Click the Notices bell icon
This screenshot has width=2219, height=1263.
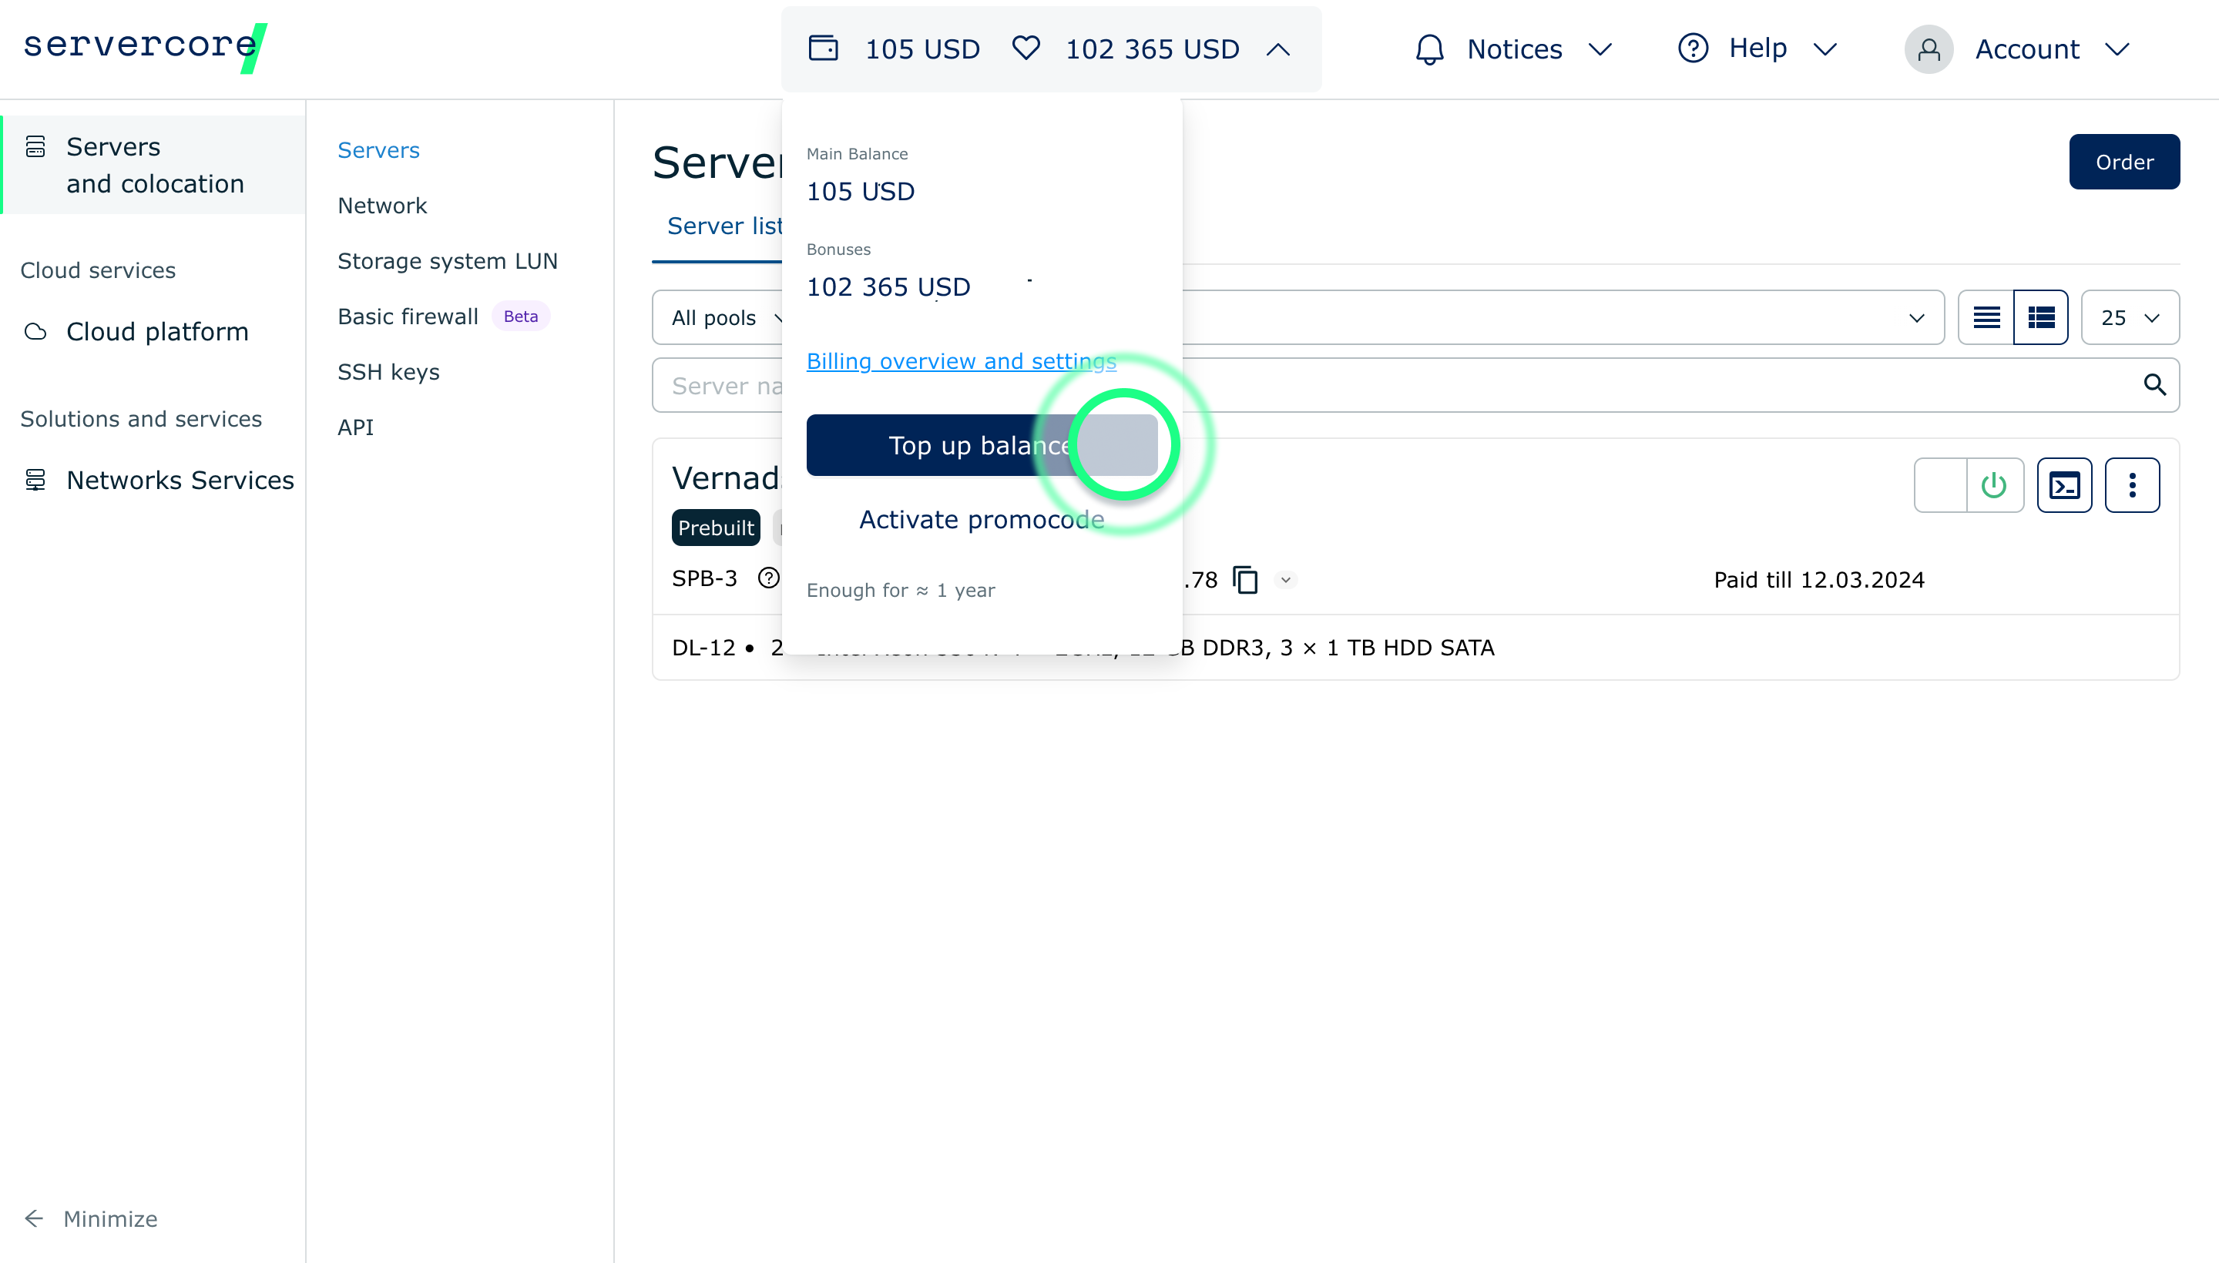(x=1429, y=49)
